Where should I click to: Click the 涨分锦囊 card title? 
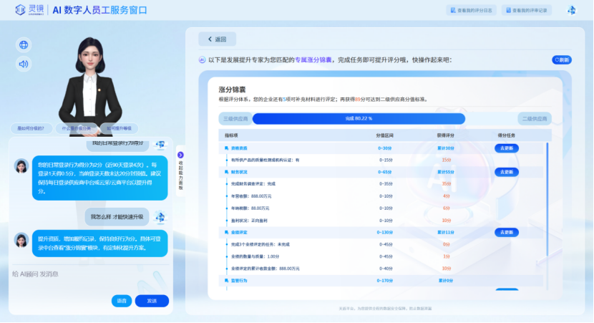232,90
